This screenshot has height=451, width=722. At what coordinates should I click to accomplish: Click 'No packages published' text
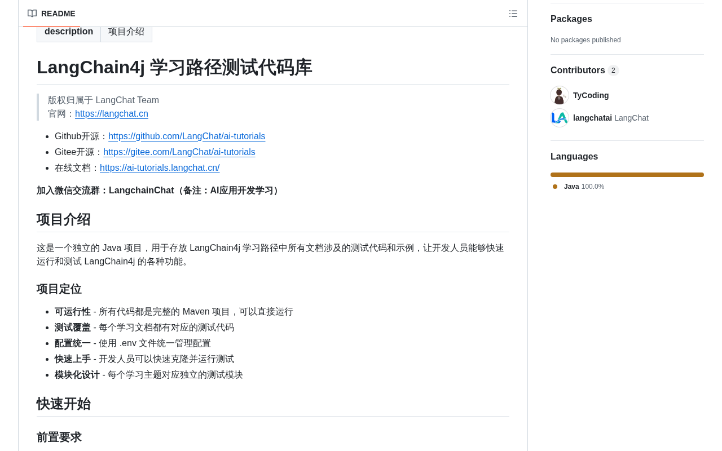[585, 40]
